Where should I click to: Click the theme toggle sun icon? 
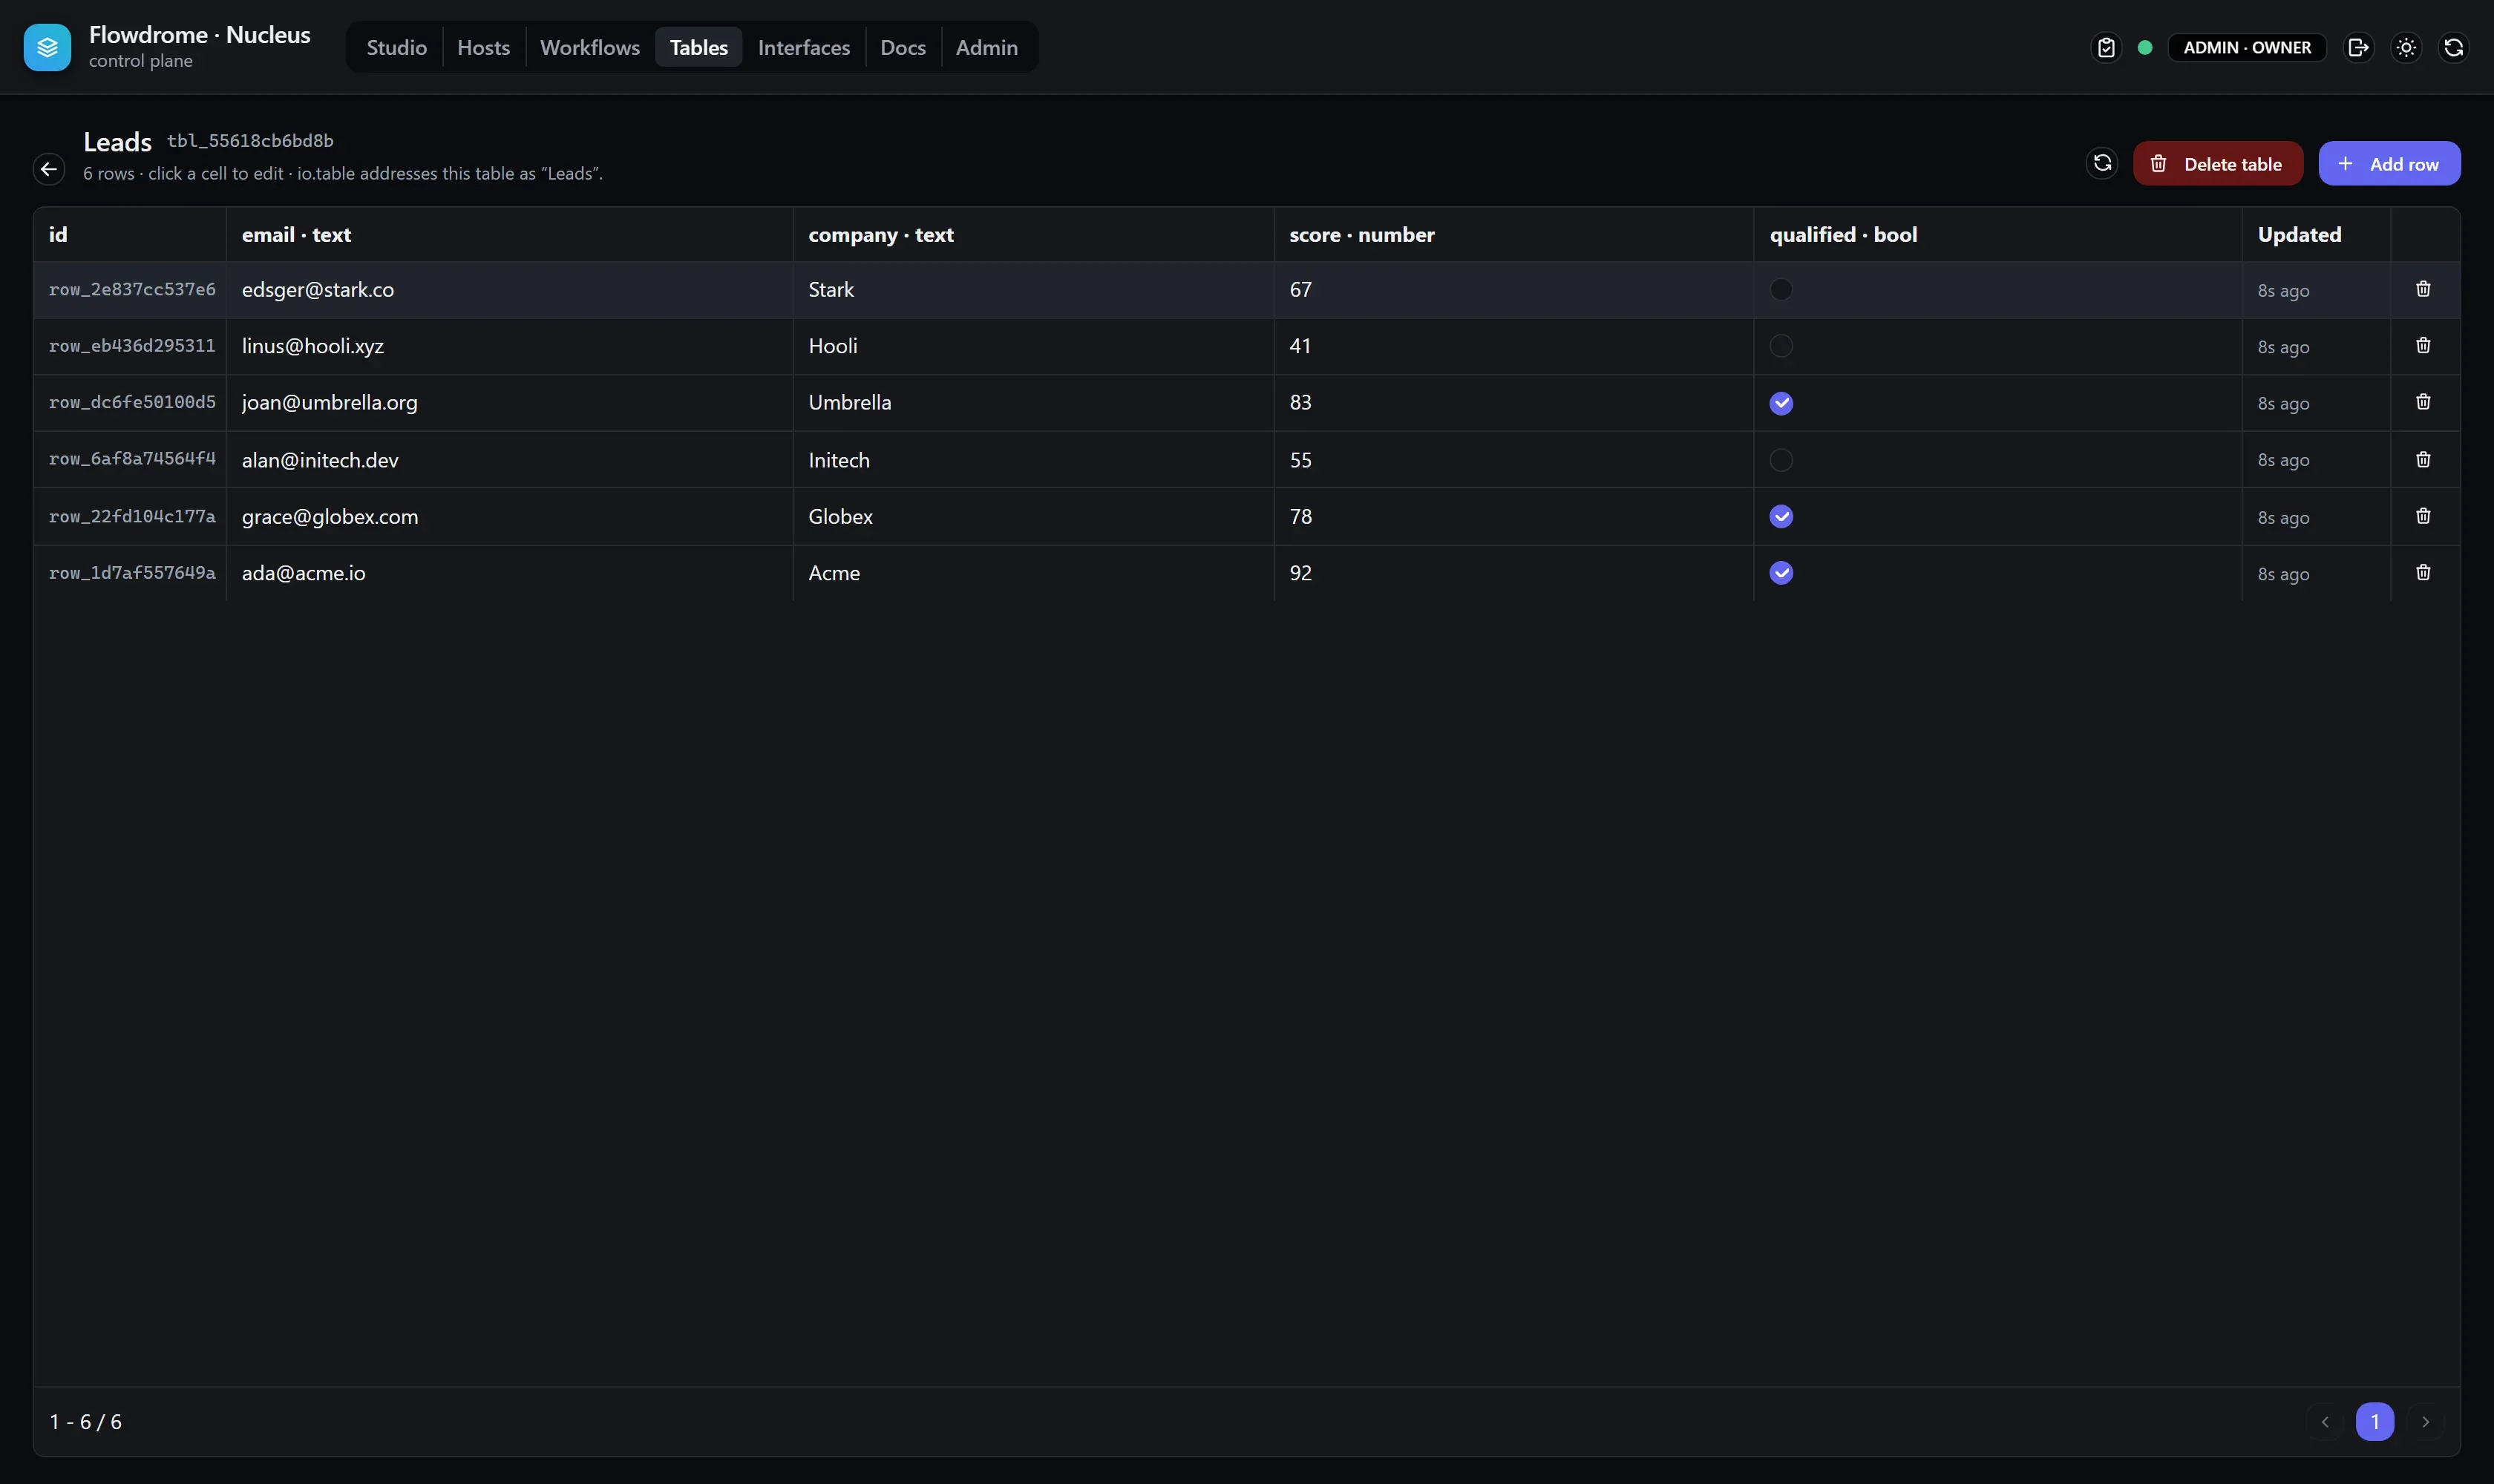click(x=2406, y=47)
